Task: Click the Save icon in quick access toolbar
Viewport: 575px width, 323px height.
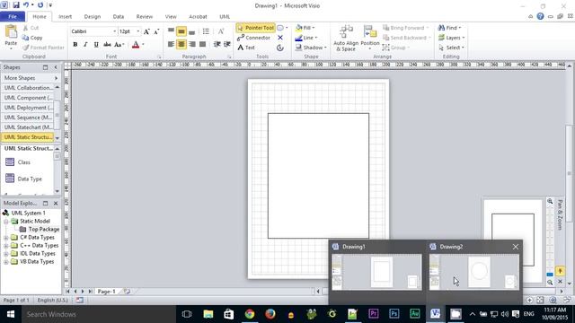Action: (16, 5)
